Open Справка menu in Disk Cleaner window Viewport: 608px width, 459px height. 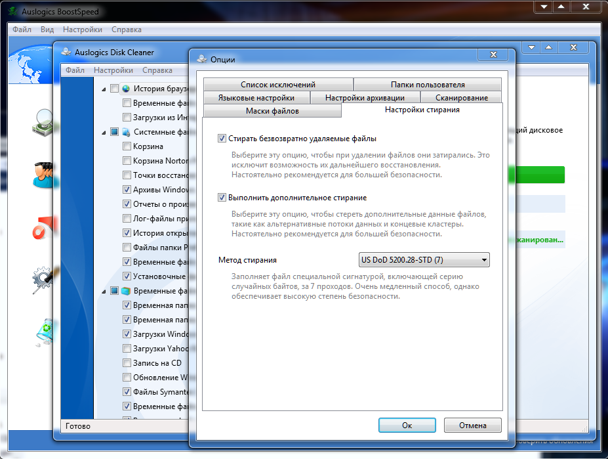[x=157, y=70]
